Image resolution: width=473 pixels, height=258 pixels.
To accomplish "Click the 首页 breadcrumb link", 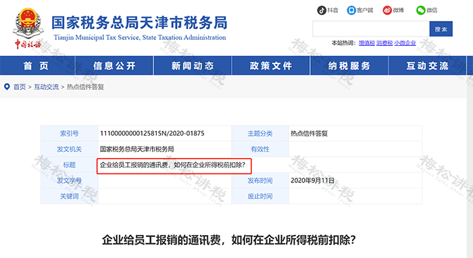I will coord(20,87).
